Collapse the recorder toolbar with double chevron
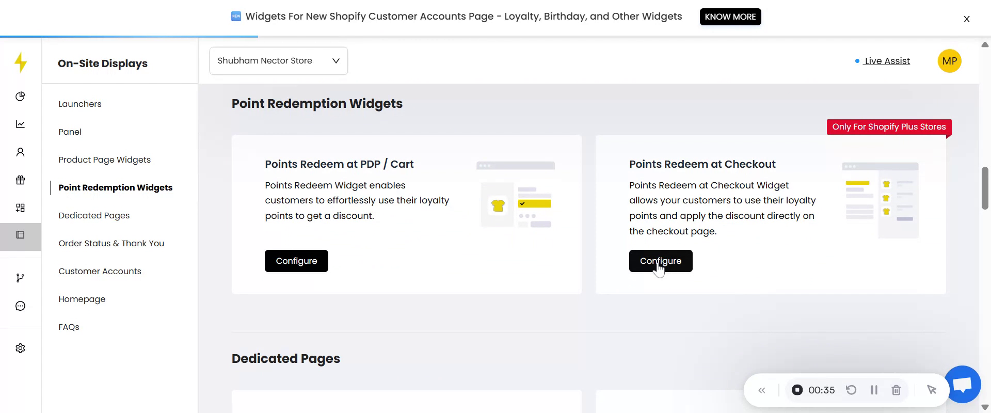This screenshot has width=991, height=413. pyautogui.click(x=762, y=390)
